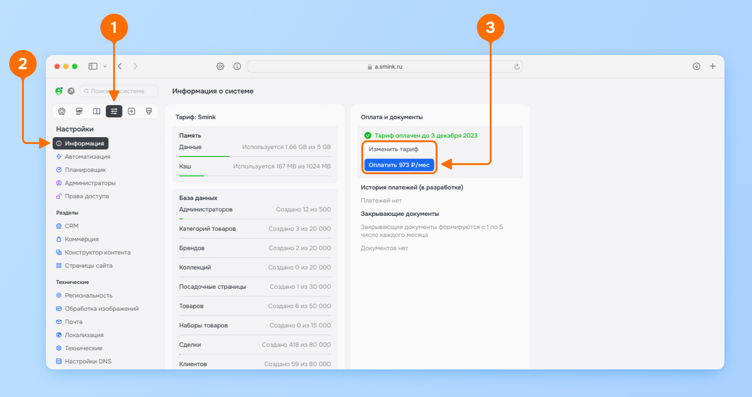Click the 'Оплатить 973 ₽/мес' button
Viewport: 752px width, 397px height.
[399, 165]
